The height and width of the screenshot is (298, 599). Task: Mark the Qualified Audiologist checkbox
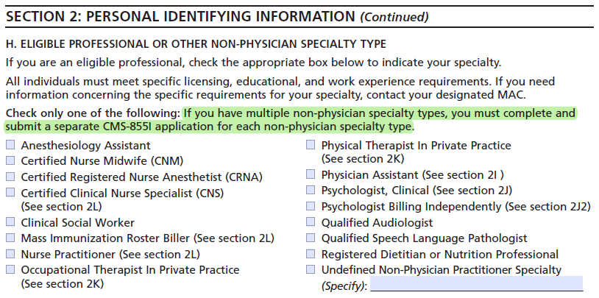click(x=311, y=222)
